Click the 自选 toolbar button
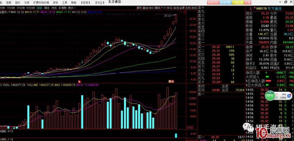Viewport: 294px width, 141px height. pos(176,8)
